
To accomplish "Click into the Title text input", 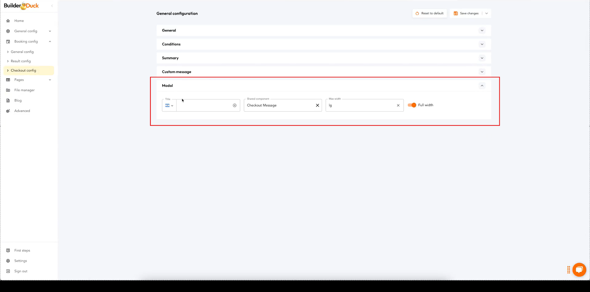I will [x=204, y=105].
